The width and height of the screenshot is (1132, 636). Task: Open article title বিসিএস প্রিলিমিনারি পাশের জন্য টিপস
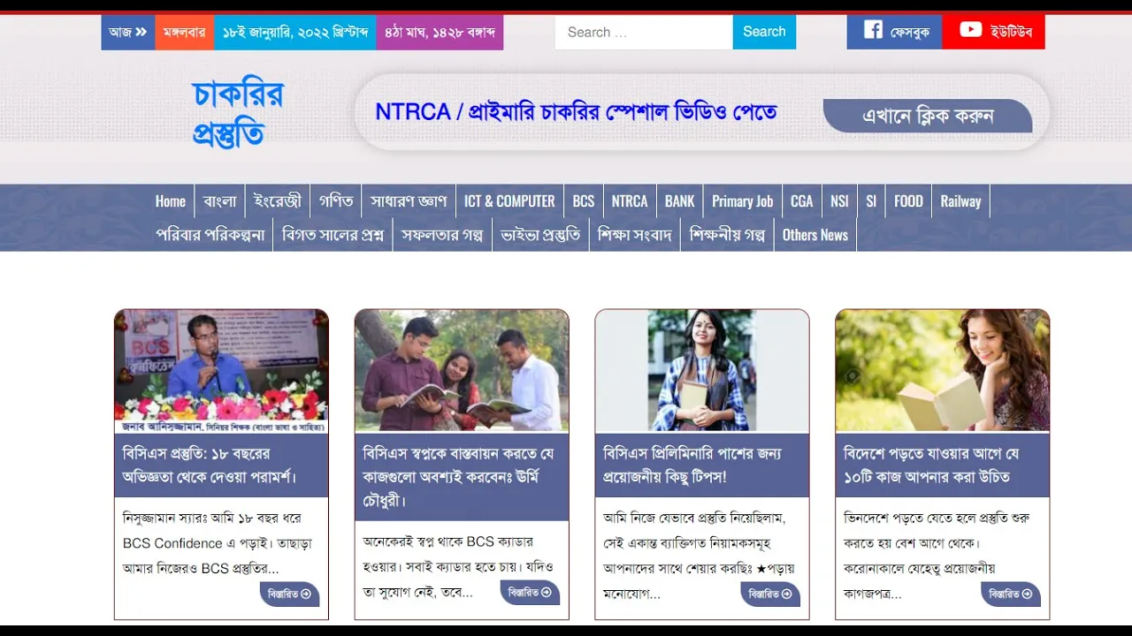(x=692, y=465)
